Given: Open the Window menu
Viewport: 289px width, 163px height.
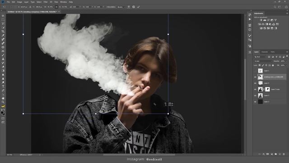Looking at the screenshot, I should (64, 2).
